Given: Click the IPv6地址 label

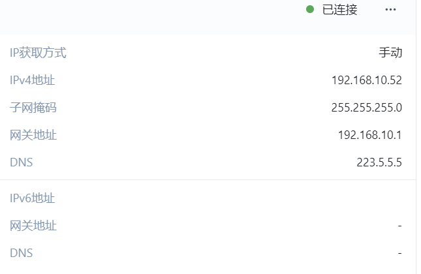Looking at the screenshot, I should [x=33, y=198].
